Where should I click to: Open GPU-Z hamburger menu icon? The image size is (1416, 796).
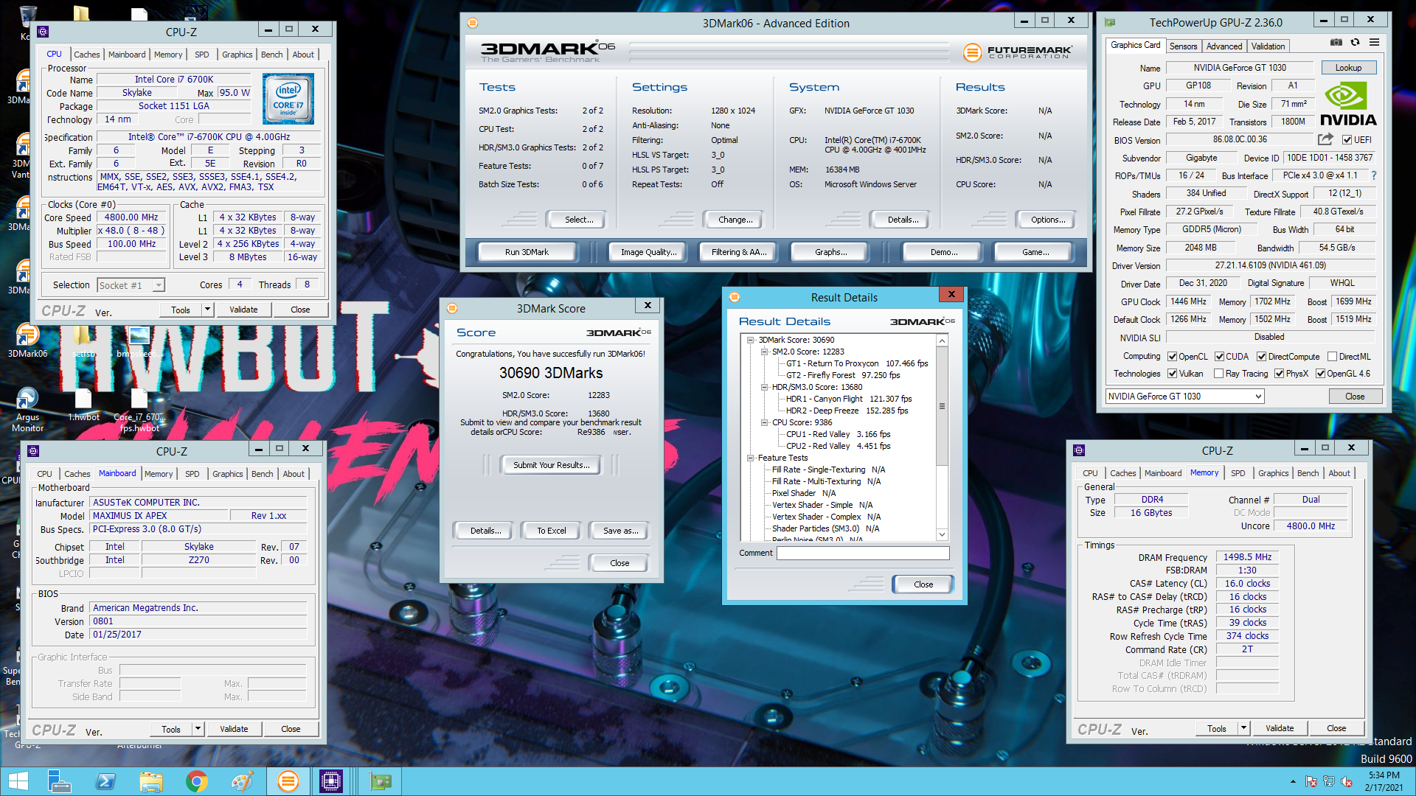(1374, 43)
